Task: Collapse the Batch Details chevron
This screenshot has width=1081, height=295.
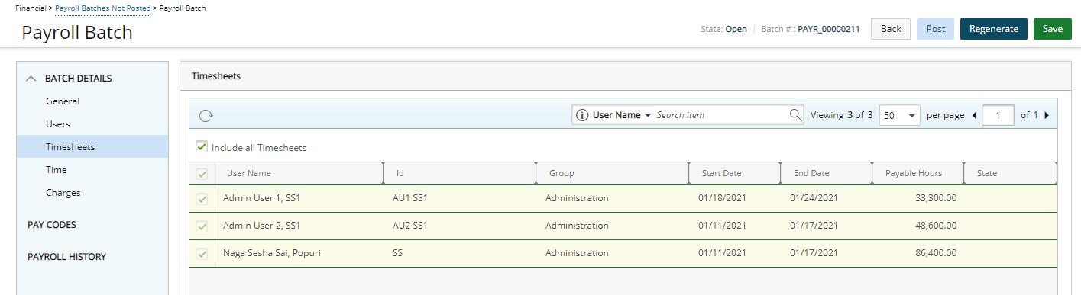Action: tap(31, 79)
